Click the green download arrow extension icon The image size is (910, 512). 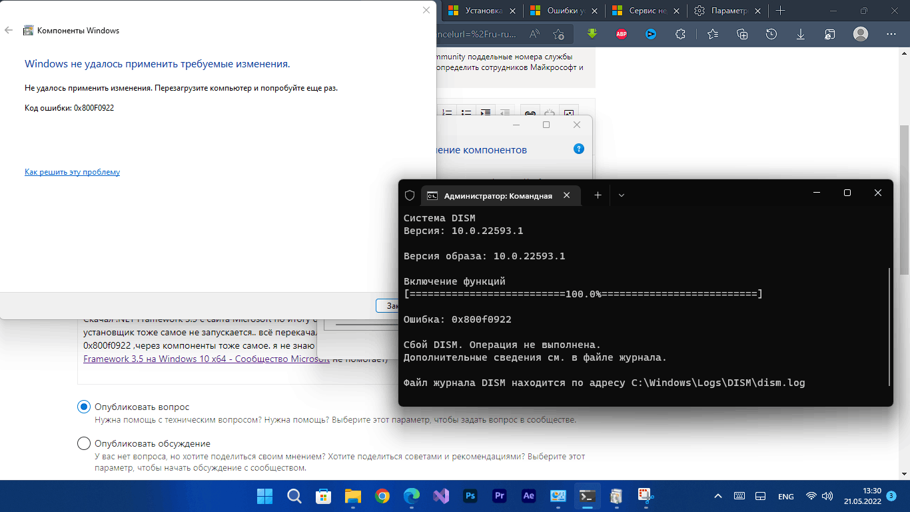point(592,33)
